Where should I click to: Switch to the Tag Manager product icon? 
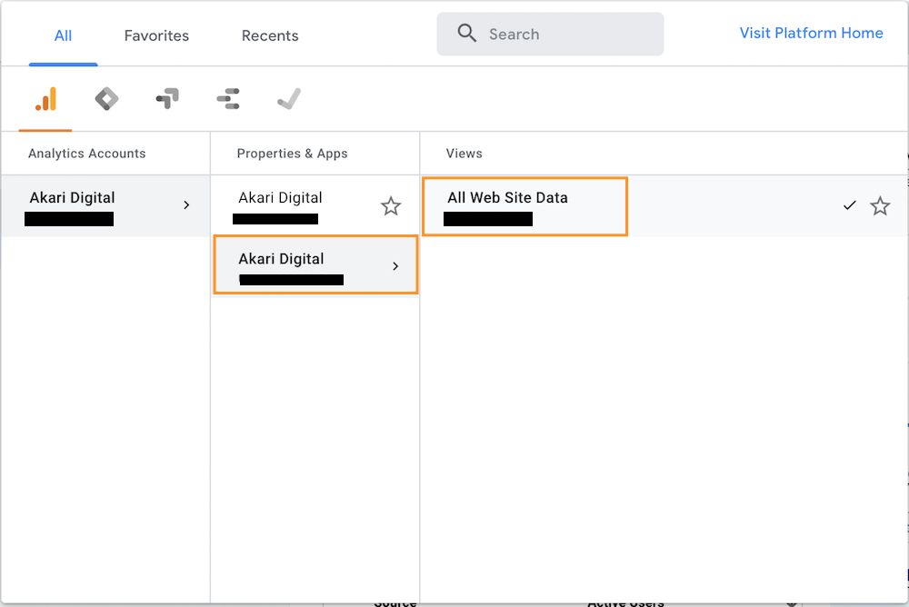pyautogui.click(x=106, y=99)
